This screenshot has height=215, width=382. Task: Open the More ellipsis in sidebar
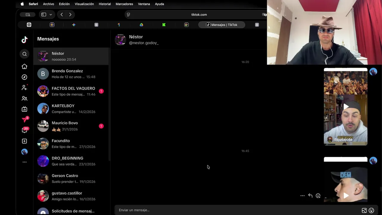point(24,162)
